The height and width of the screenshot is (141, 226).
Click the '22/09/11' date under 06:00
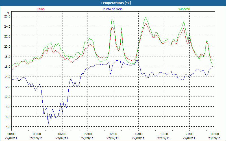(62, 138)
